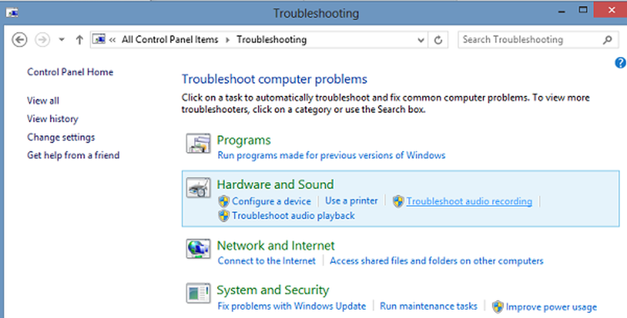Start Run maintenance tasks
This screenshot has height=318, width=627.
click(x=429, y=307)
